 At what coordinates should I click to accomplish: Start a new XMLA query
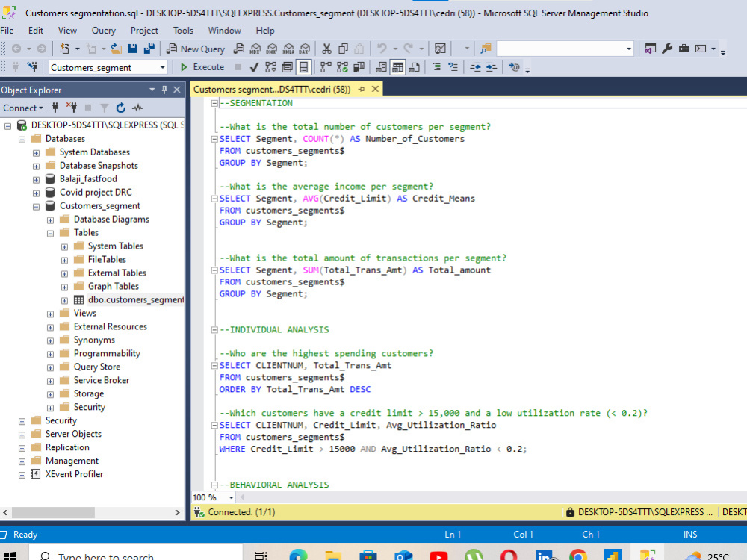[288, 49]
